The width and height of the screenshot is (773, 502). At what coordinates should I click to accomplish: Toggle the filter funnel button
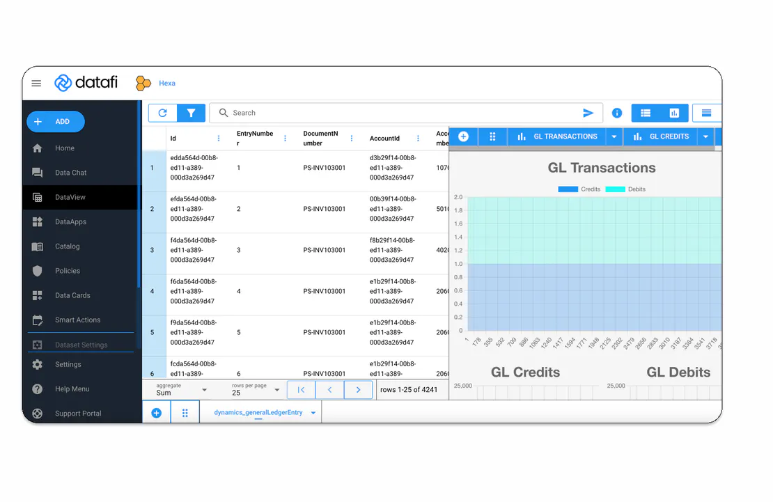point(191,113)
